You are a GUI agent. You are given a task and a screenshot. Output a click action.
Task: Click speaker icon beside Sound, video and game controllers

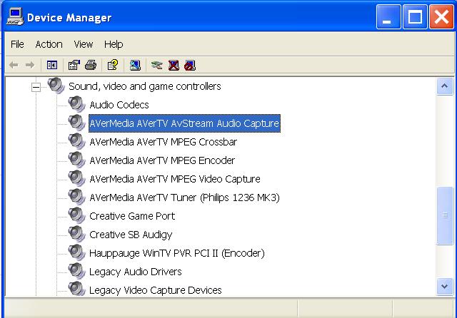(x=56, y=86)
